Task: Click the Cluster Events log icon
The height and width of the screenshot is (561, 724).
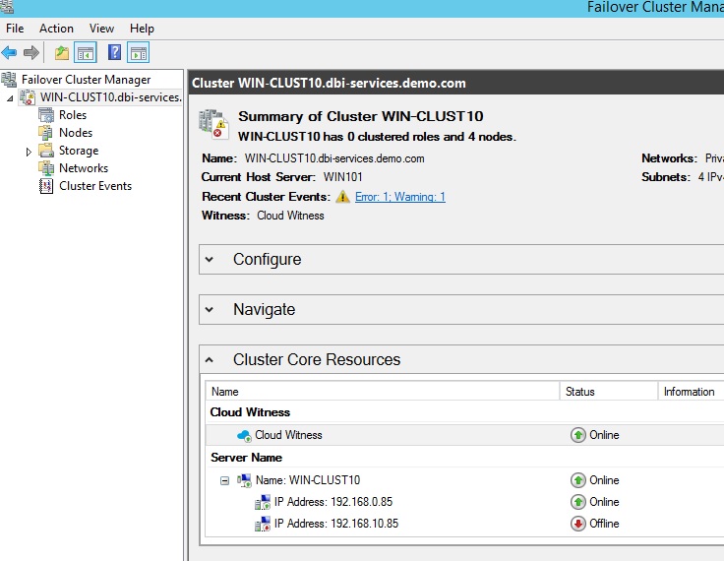Action: (45, 186)
